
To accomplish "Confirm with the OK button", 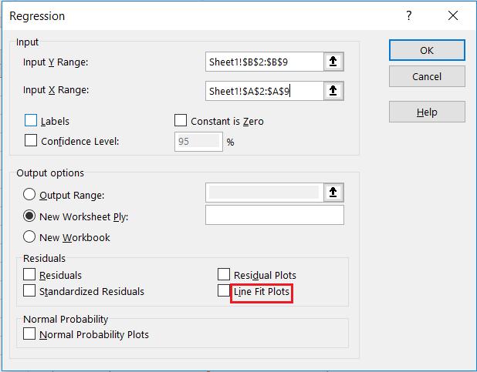I will pos(427,50).
